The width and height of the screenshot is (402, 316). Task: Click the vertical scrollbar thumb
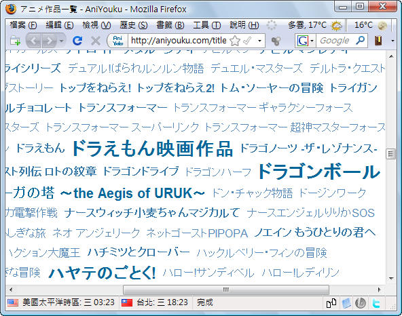pos(390,154)
